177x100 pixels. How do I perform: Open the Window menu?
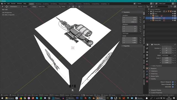(x=19, y=4)
